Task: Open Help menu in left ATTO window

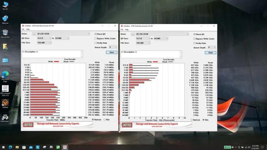Action: [28, 29]
